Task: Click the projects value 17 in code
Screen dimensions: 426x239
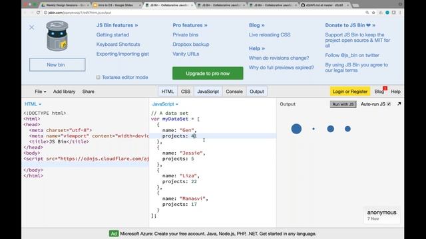Action: coord(194,204)
